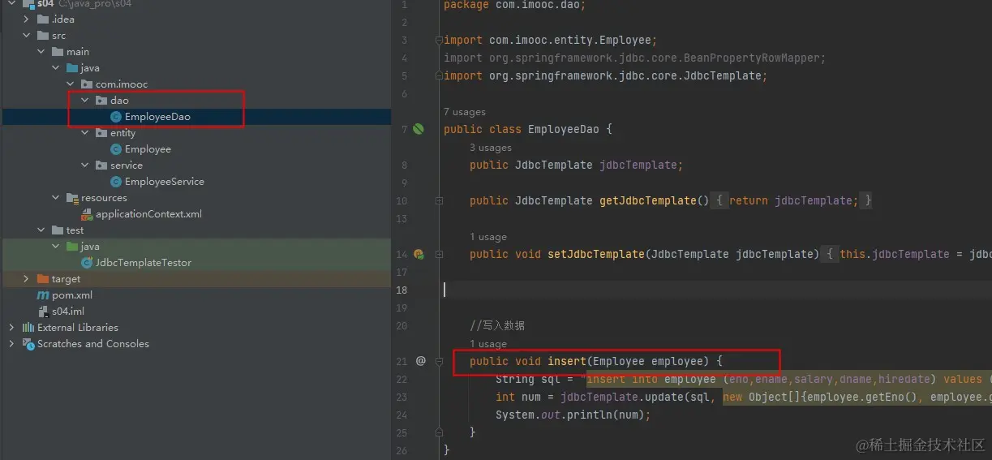Image resolution: width=992 pixels, height=460 pixels.
Task: Open the '1 usage' hint above insert method
Action: [x=488, y=344]
